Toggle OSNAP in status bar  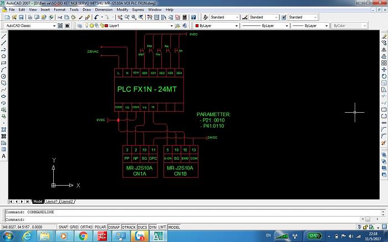coord(114,227)
